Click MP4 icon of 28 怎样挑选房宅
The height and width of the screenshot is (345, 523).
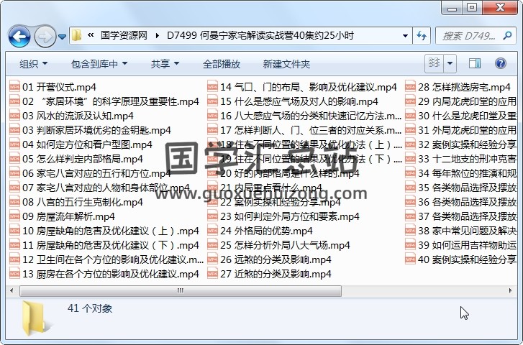(x=410, y=87)
